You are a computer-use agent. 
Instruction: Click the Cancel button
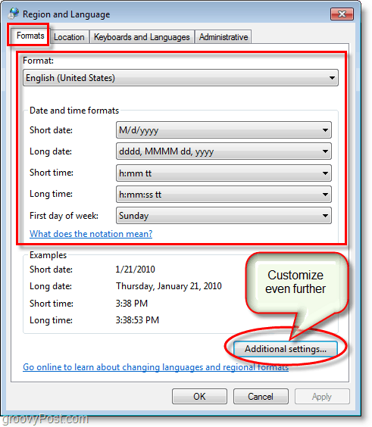click(261, 397)
